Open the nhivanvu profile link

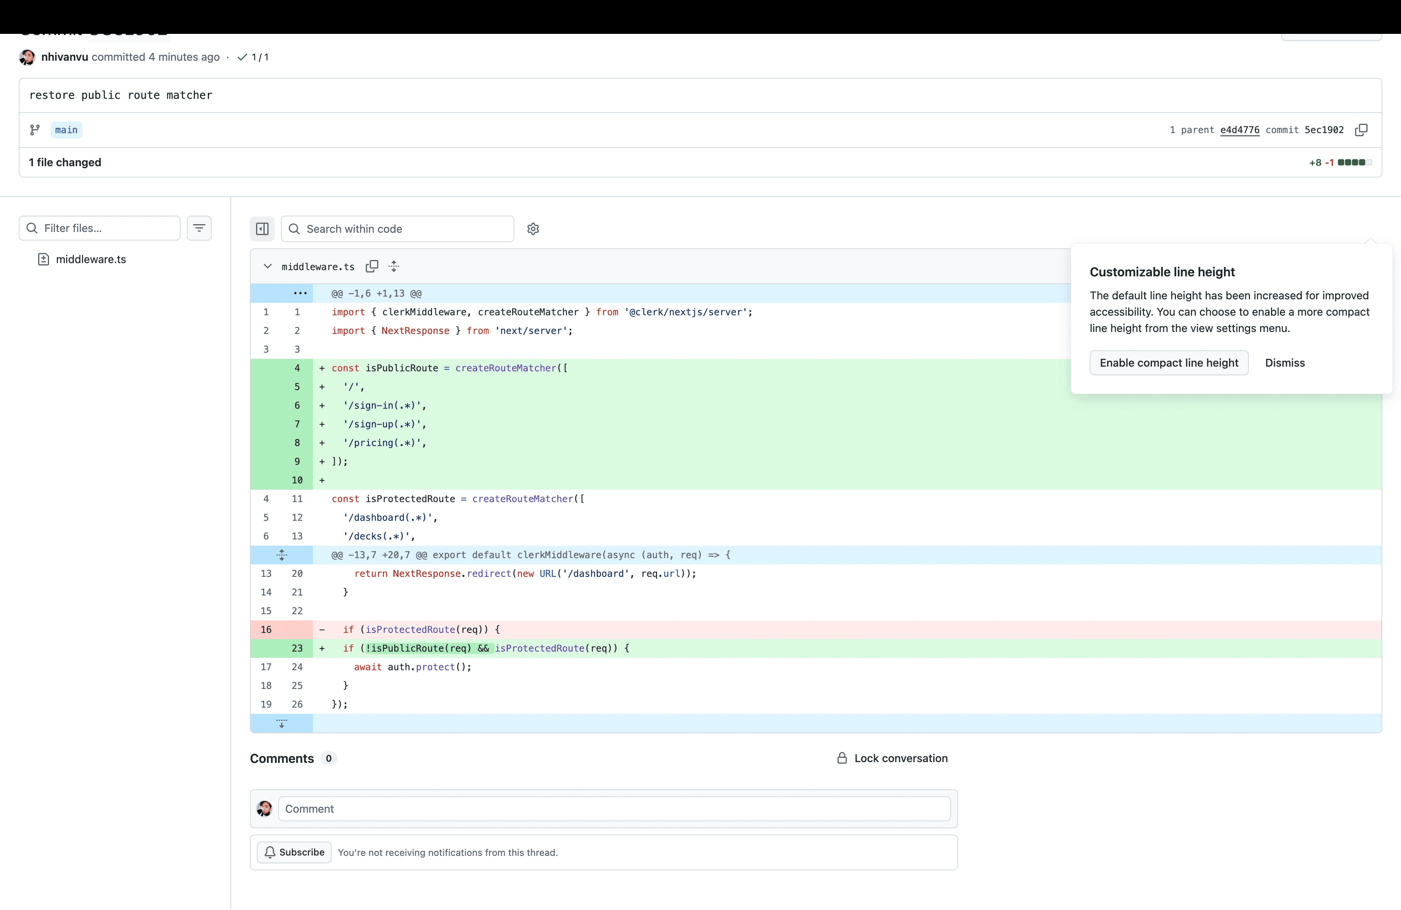(65, 57)
